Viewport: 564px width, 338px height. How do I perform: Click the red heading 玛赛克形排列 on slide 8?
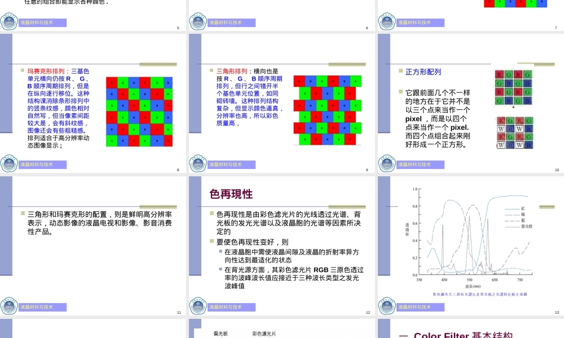(46, 71)
